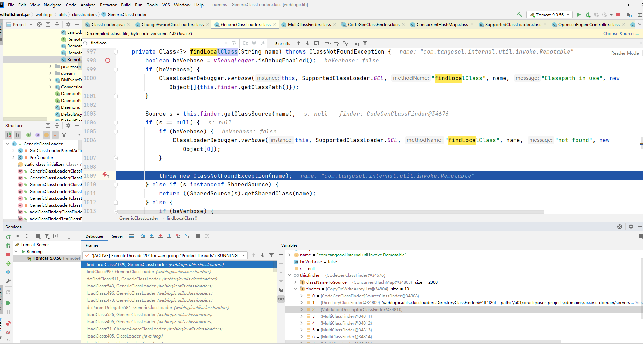Viewport: 643px width, 344px height.
Task: Click the Run to Cursor debugger icon
Action: 187,236
